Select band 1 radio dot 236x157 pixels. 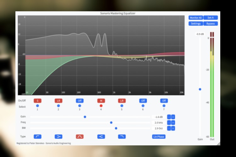click(x=37, y=106)
